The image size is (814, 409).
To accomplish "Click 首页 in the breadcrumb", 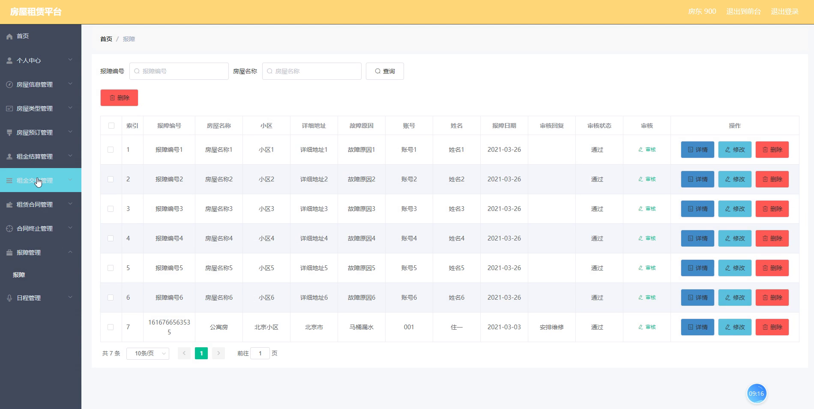I will coord(106,39).
